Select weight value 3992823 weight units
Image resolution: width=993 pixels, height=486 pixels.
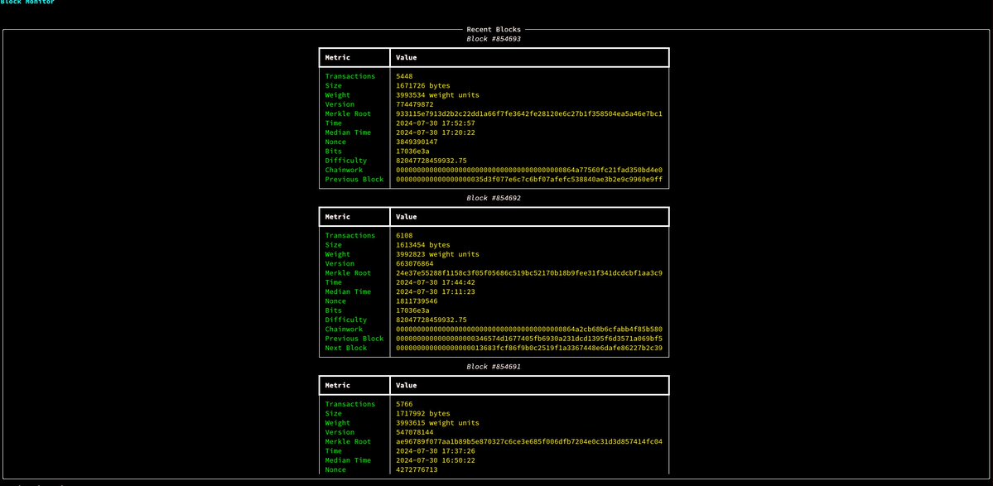pos(437,253)
